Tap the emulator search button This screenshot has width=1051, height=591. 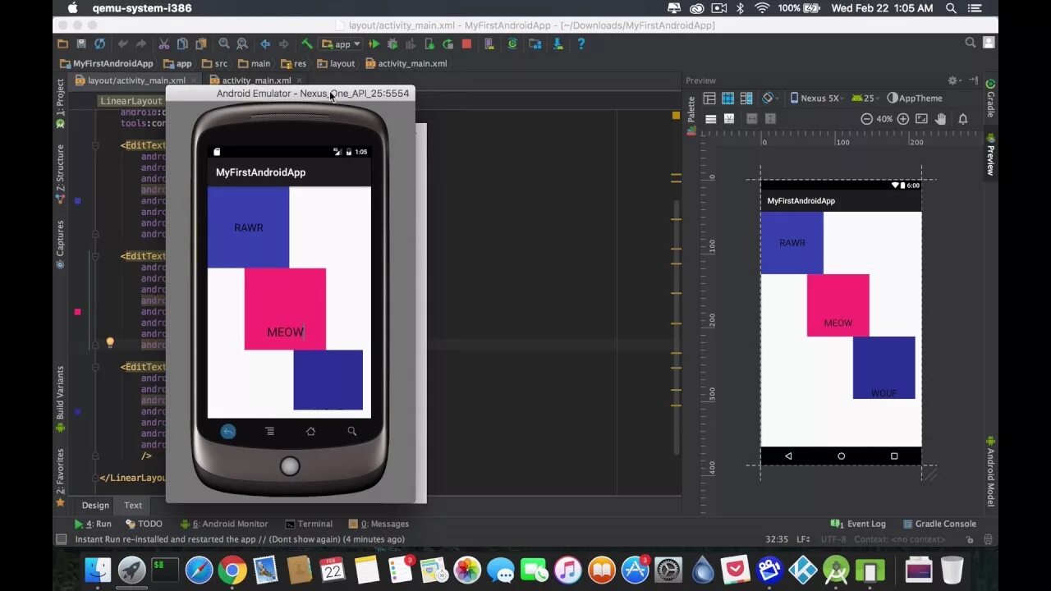coord(351,431)
